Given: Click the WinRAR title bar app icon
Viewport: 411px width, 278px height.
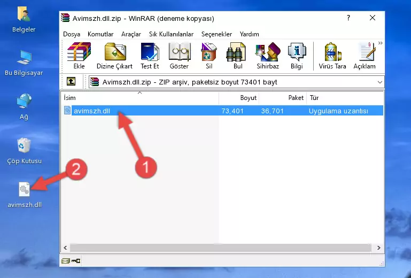Looking at the screenshot, I should click(x=65, y=18).
